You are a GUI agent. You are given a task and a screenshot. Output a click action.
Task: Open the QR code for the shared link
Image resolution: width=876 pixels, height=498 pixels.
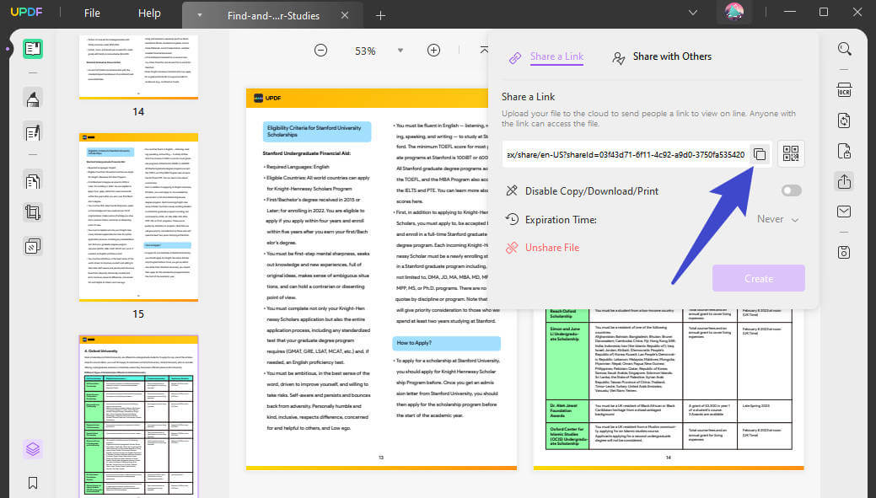(x=791, y=154)
